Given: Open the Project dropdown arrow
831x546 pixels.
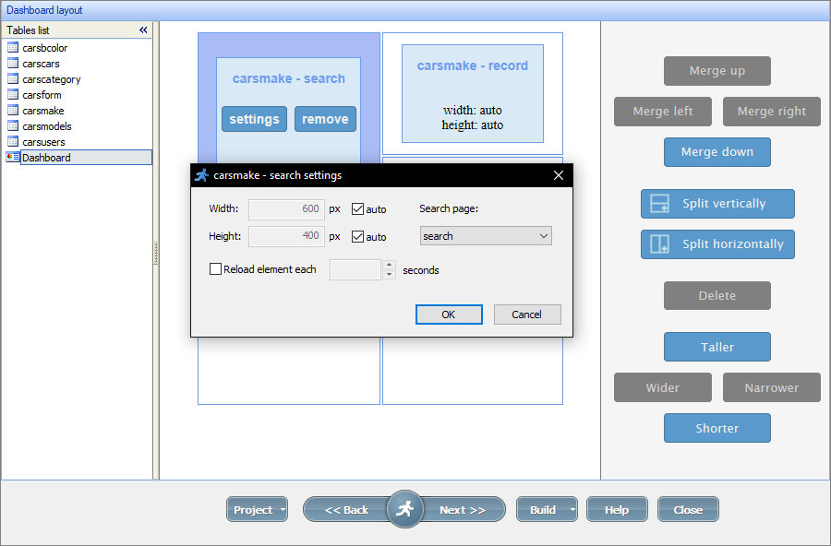Looking at the screenshot, I should coord(283,508).
